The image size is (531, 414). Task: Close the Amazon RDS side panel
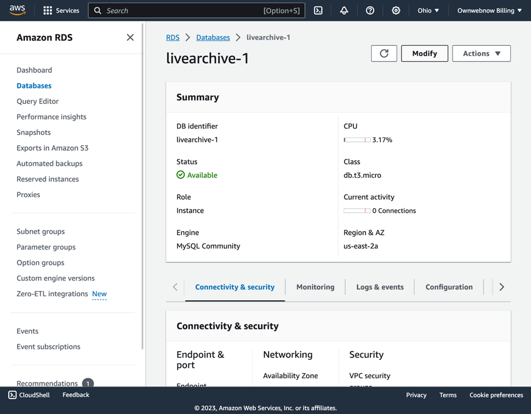coord(130,38)
